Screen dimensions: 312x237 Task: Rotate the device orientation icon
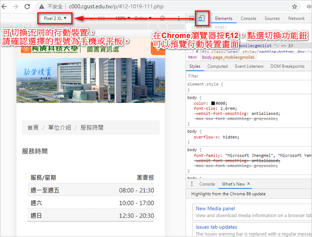coord(162,18)
